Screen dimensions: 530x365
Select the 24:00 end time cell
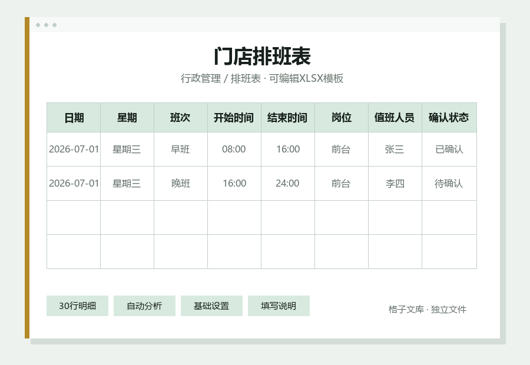point(287,183)
